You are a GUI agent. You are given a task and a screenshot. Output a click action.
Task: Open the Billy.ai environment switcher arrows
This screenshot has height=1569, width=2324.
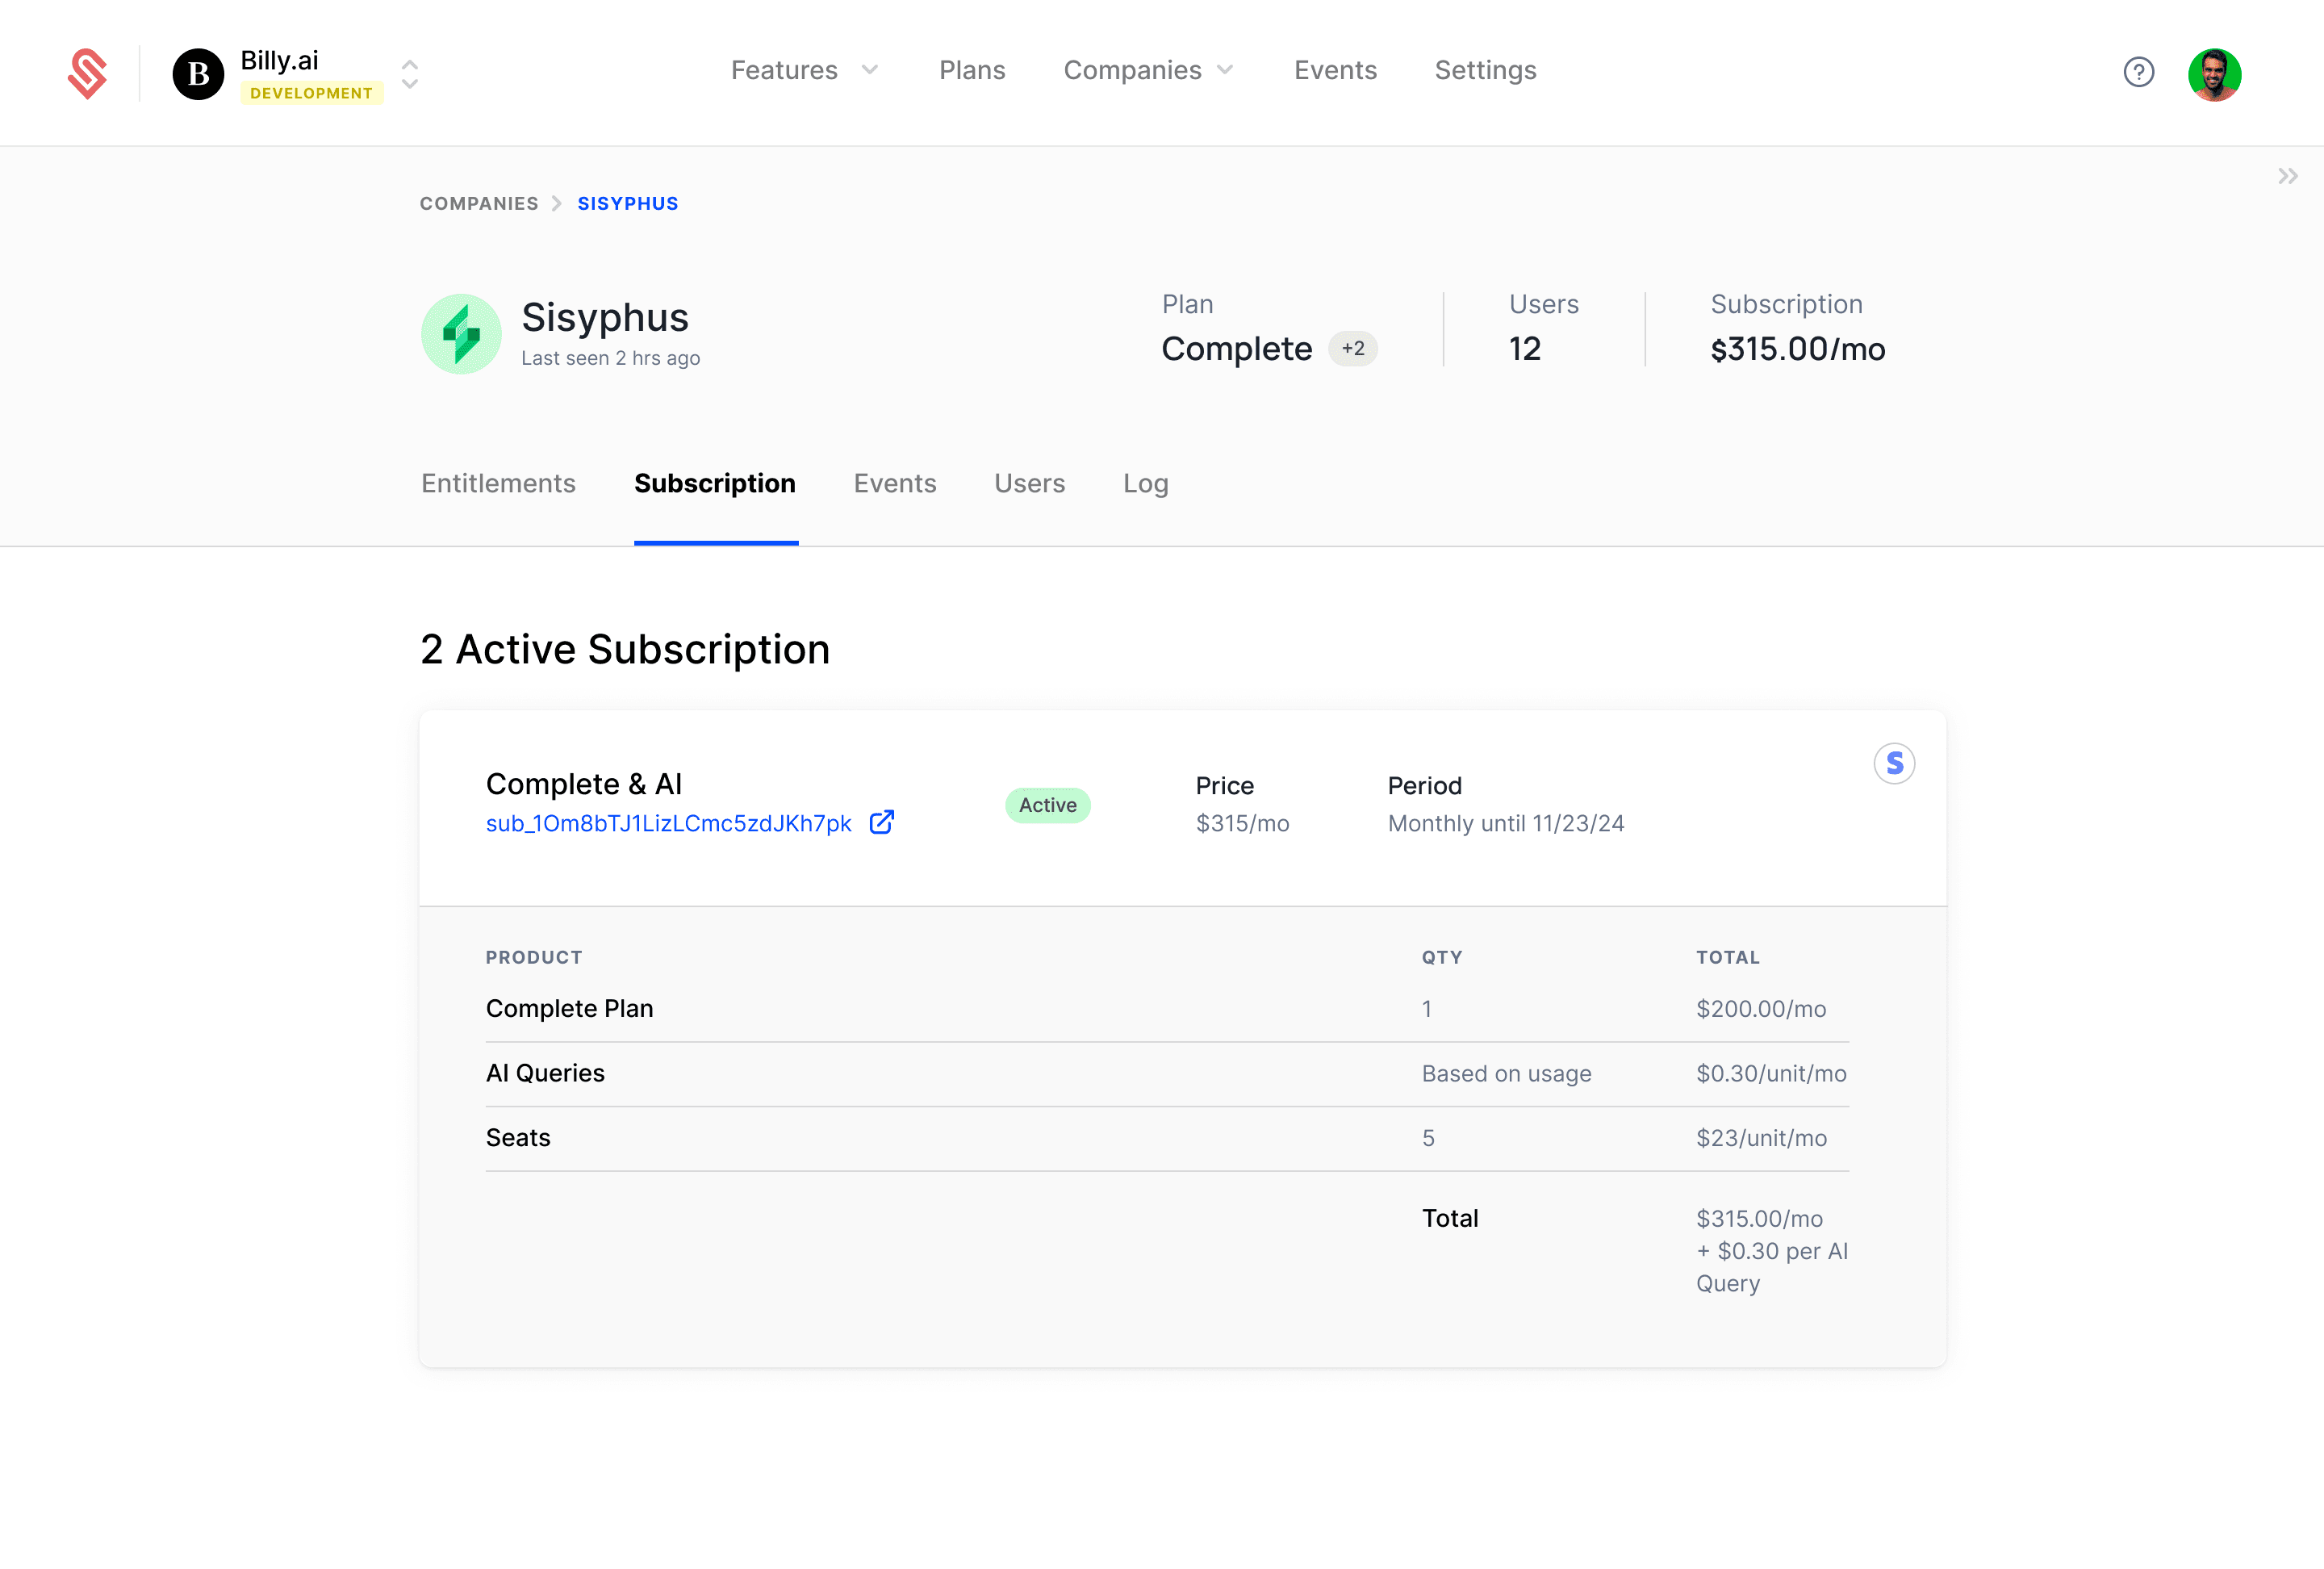coord(409,74)
